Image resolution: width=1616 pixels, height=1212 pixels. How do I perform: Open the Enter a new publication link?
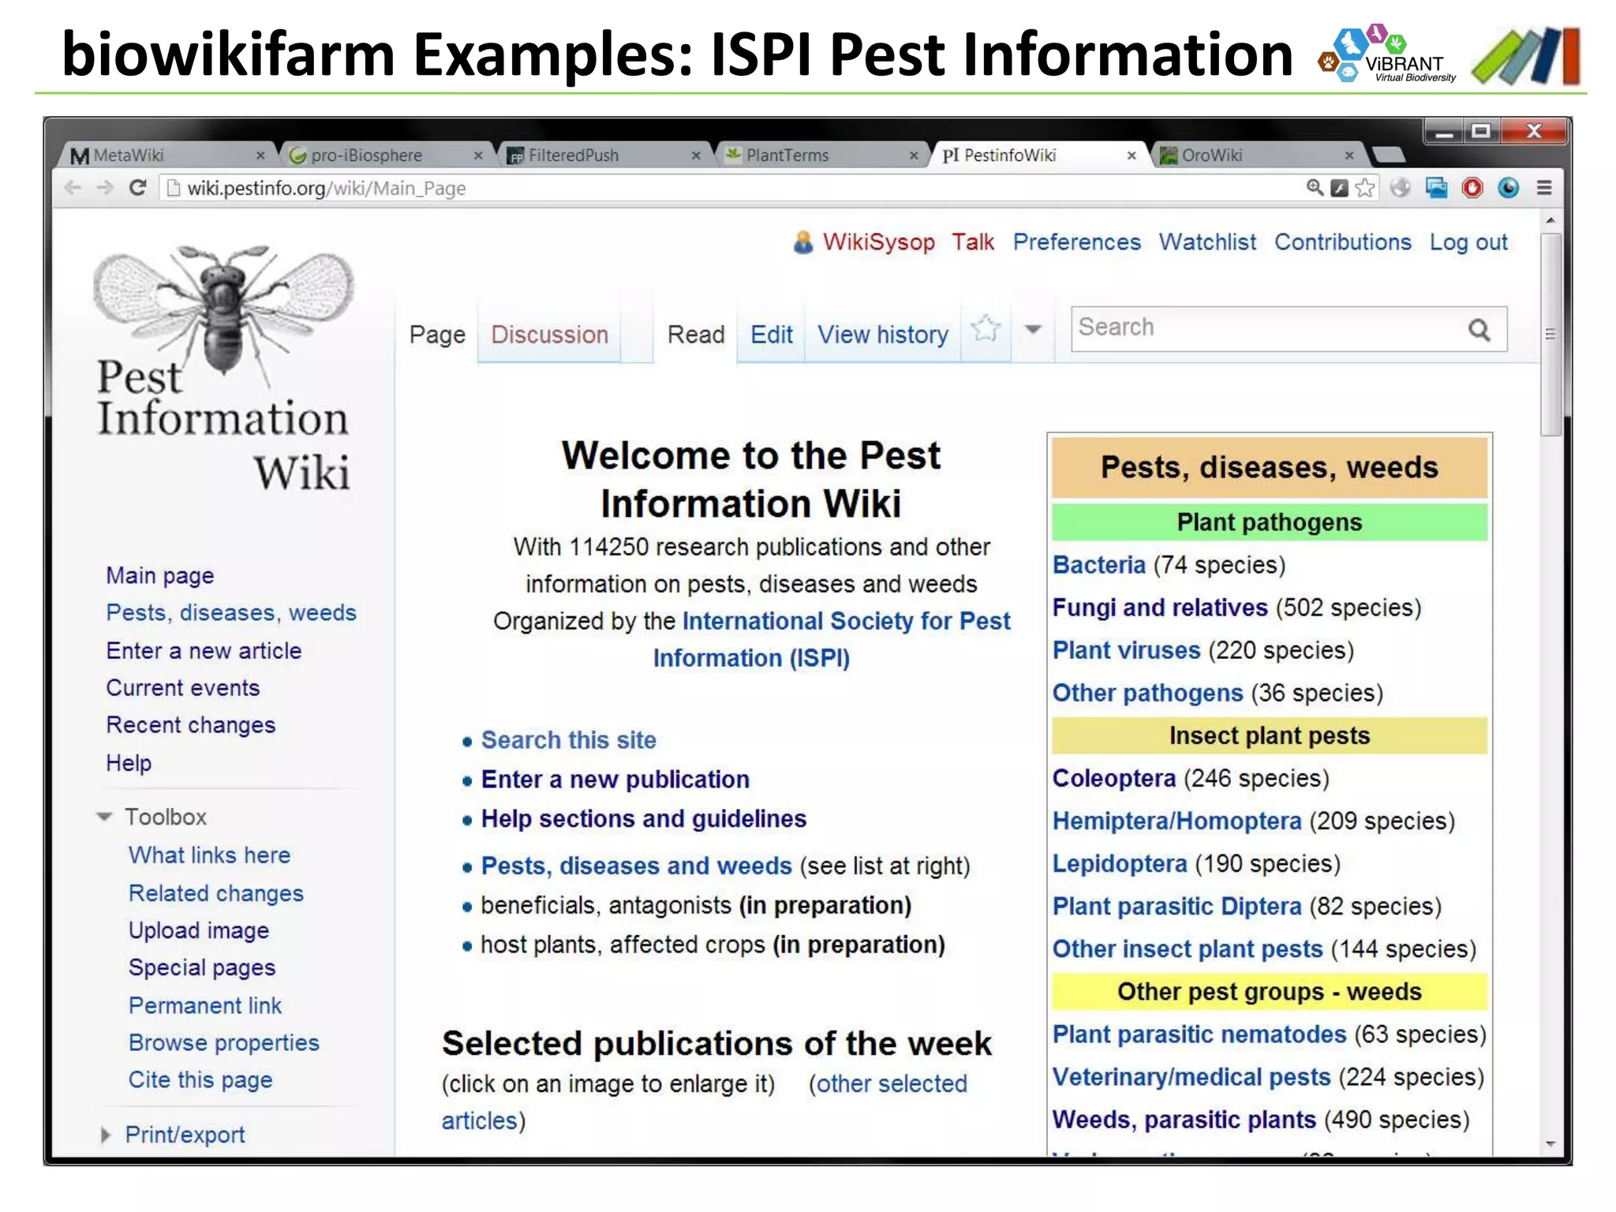click(615, 780)
